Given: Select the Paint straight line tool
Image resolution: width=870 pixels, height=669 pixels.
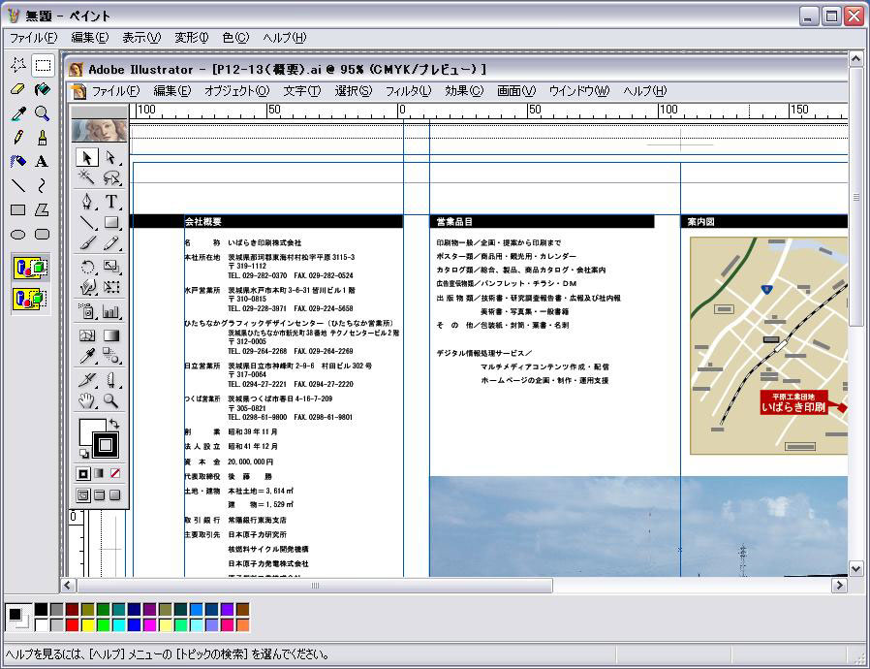Looking at the screenshot, I should click(17, 185).
